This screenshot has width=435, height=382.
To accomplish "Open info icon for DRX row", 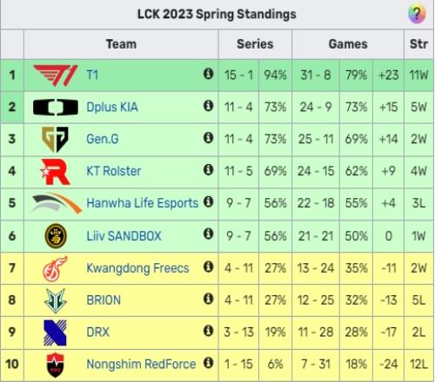I will pyautogui.click(x=208, y=330).
